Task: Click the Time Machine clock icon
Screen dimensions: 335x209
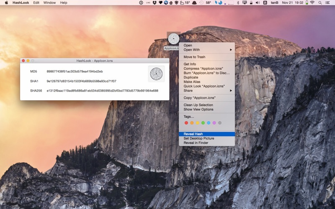Action: (201, 3)
